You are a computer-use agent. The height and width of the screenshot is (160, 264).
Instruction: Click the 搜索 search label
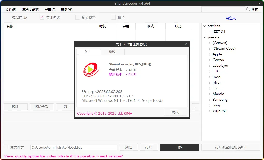tap(255, 10)
